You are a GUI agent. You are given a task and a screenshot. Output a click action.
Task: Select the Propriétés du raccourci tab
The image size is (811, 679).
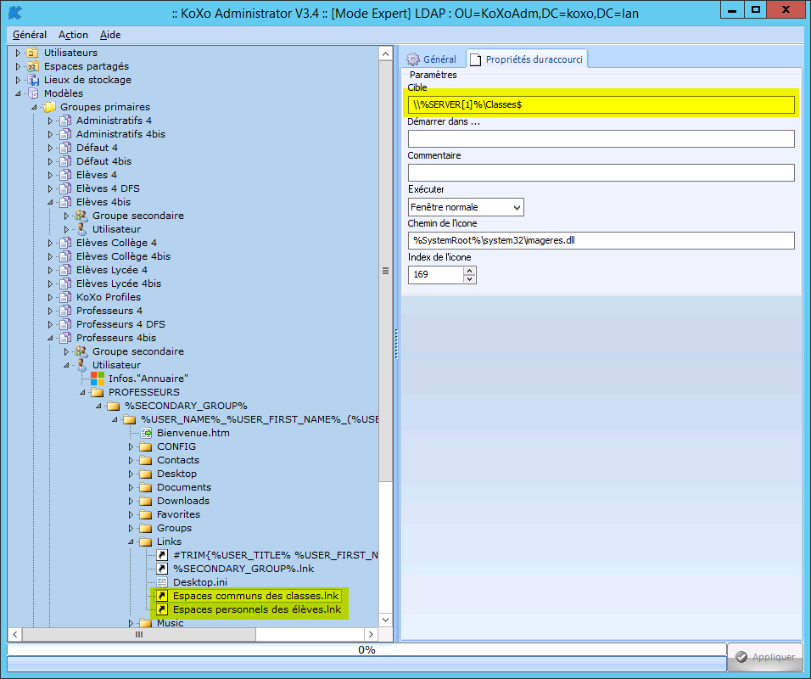[527, 59]
